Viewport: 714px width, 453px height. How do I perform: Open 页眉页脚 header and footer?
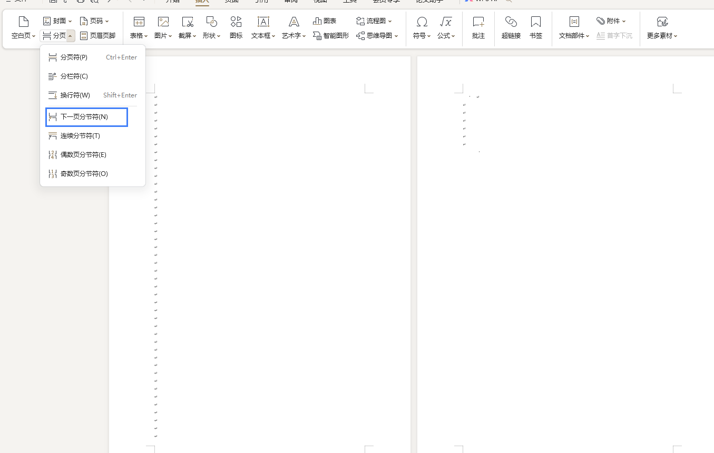[97, 36]
